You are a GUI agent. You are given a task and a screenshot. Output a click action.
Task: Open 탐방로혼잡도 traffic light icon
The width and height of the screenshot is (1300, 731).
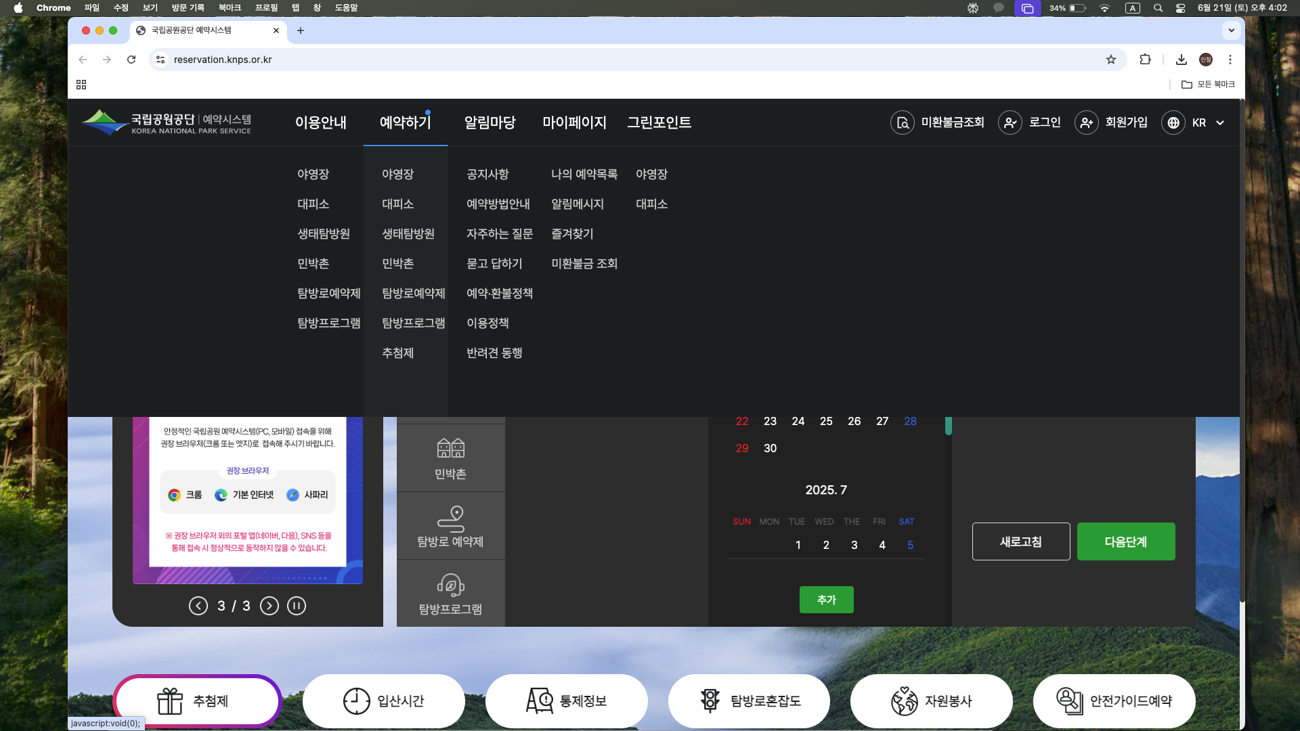click(711, 701)
